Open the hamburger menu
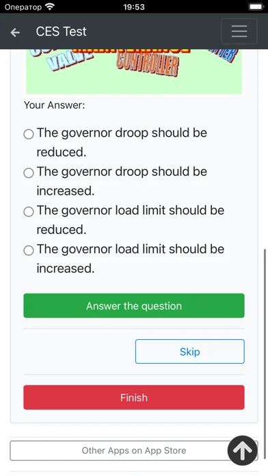This screenshot has width=268, height=476. point(239,31)
